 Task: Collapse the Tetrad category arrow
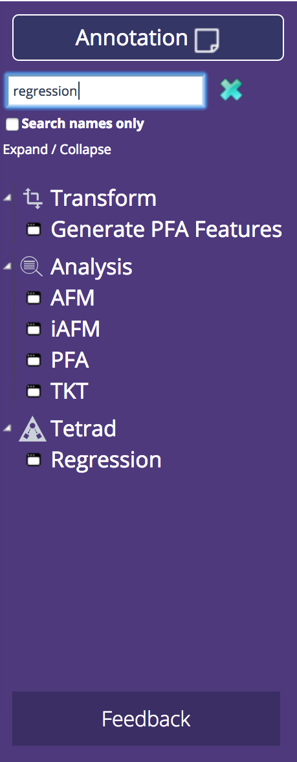pos(6,428)
